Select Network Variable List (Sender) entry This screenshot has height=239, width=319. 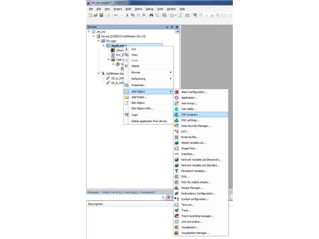pos(201,165)
